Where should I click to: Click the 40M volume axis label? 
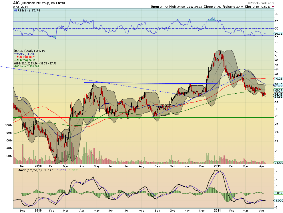[x=9, y=148]
